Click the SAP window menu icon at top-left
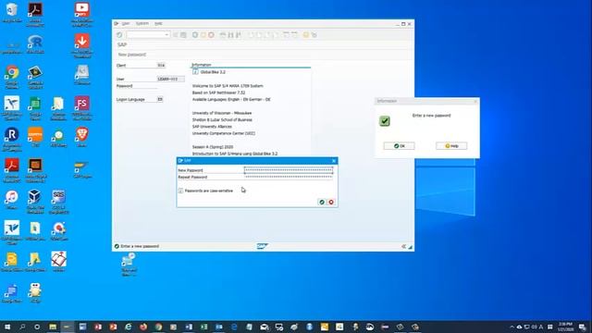 pos(117,23)
